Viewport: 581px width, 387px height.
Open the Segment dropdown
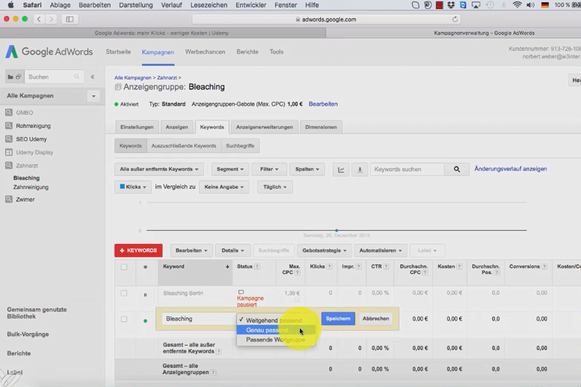click(x=230, y=169)
